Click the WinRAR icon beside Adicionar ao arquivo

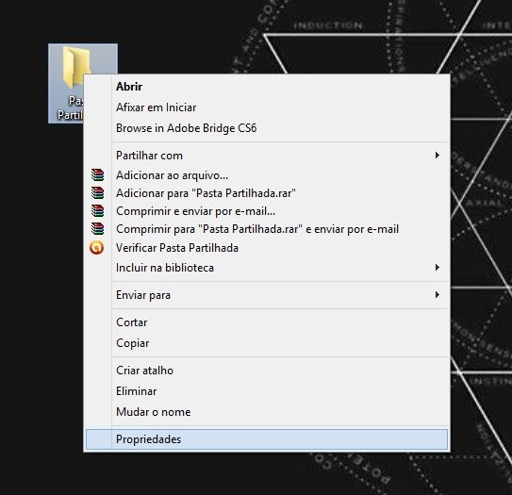click(x=97, y=175)
